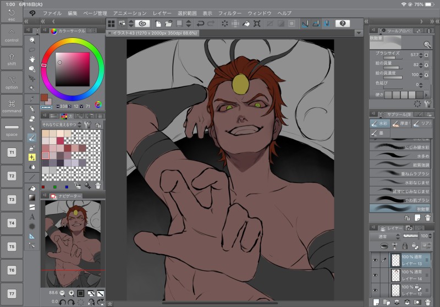Viewport: 440px width, 307px height.
Task: Open a file with the folder icon
Action: tap(168, 24)
